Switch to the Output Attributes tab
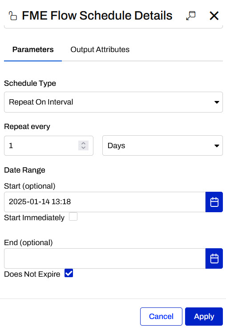226x331 pixels. tap(100, 50)
